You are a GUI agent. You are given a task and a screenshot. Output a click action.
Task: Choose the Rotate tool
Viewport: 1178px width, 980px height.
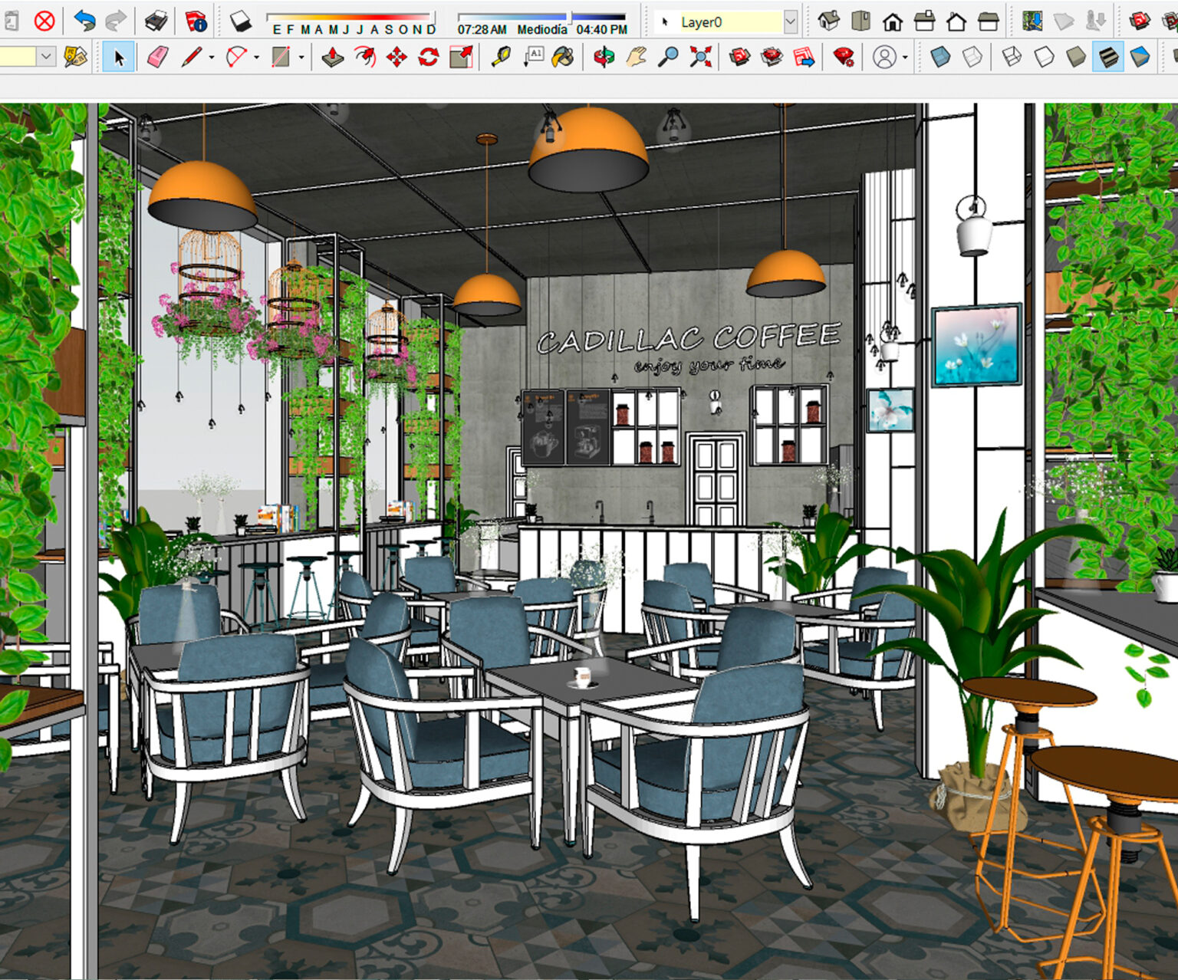(x=428, y=57)
